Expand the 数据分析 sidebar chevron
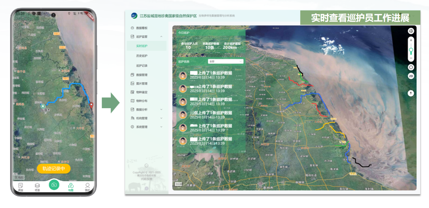Image resolution: width=429 pixels, height=208 pixels. click(161, 110)
